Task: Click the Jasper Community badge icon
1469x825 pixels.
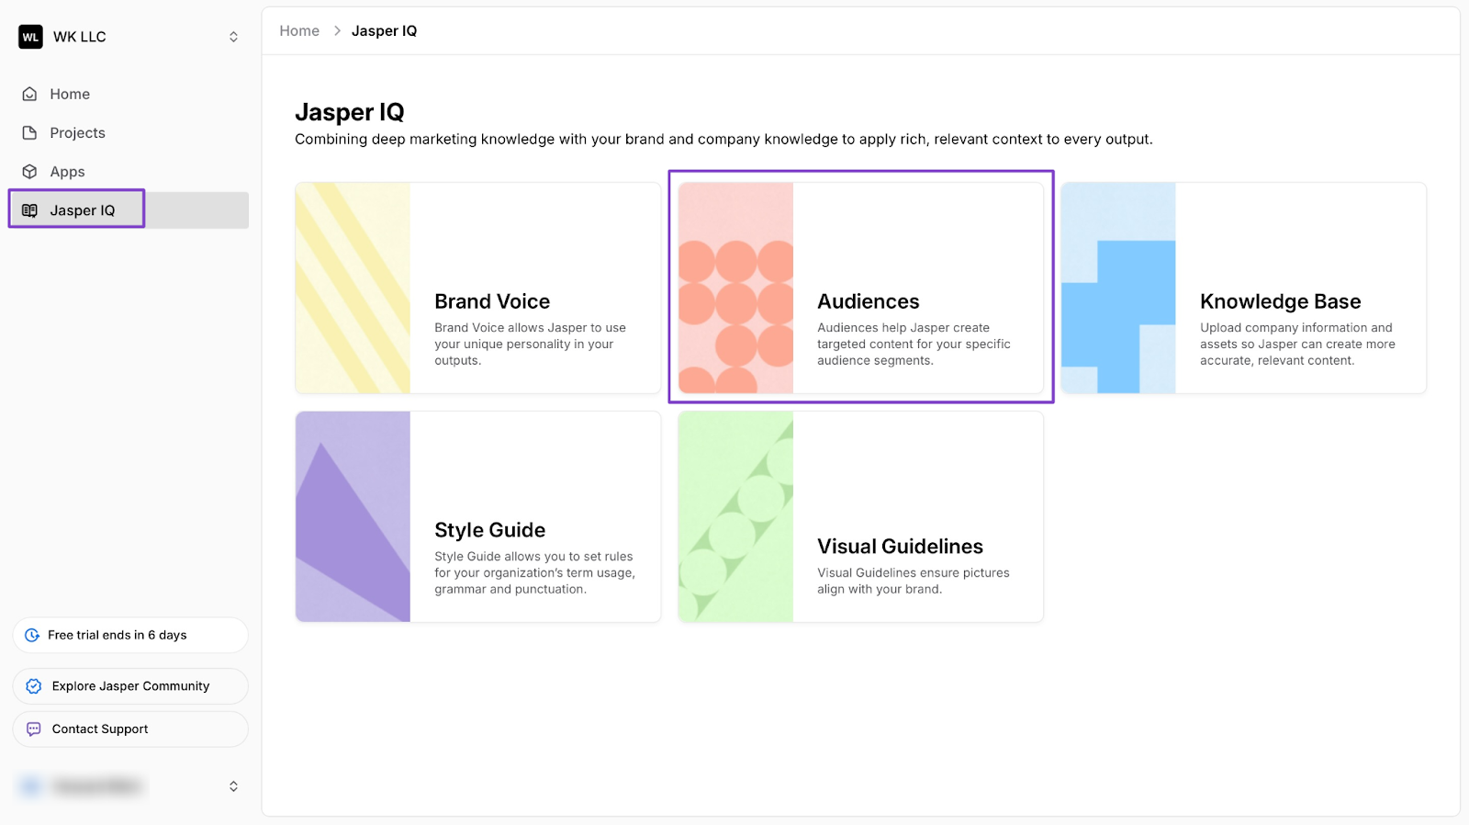Action: [34, 686]
